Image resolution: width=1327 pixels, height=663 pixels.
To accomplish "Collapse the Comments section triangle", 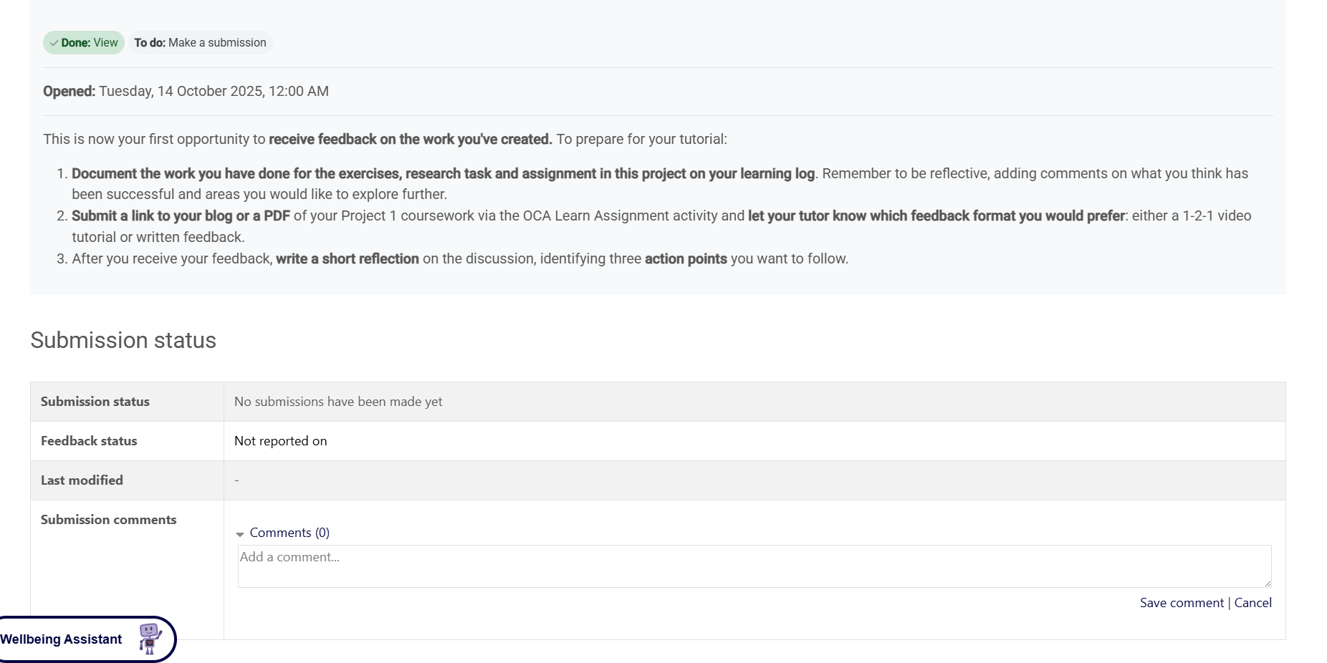I will (x=240, y=534).
